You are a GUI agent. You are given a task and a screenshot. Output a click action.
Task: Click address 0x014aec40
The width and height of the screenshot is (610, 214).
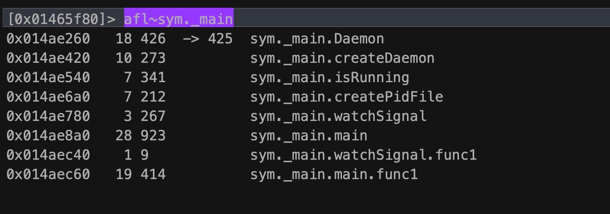click(48, 155)
